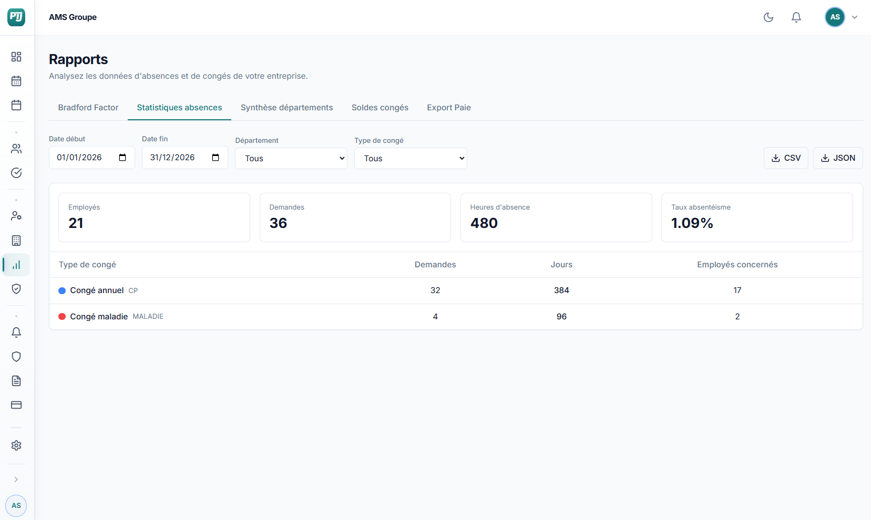This screenshot has width=871, height=520.
Task: Expand the sidebar with chevron arrow
Action: click(16, 480)
